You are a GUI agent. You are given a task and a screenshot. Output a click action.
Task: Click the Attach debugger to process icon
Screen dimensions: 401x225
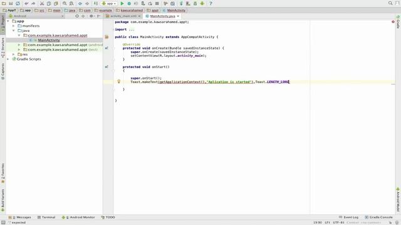coord(143,3)
